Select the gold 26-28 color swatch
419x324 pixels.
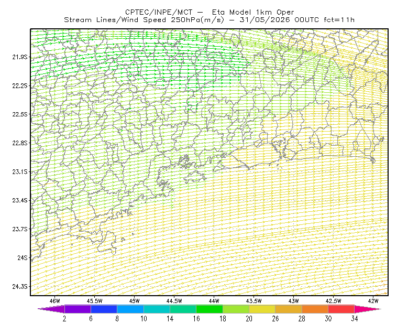click(x=289, y=309)
